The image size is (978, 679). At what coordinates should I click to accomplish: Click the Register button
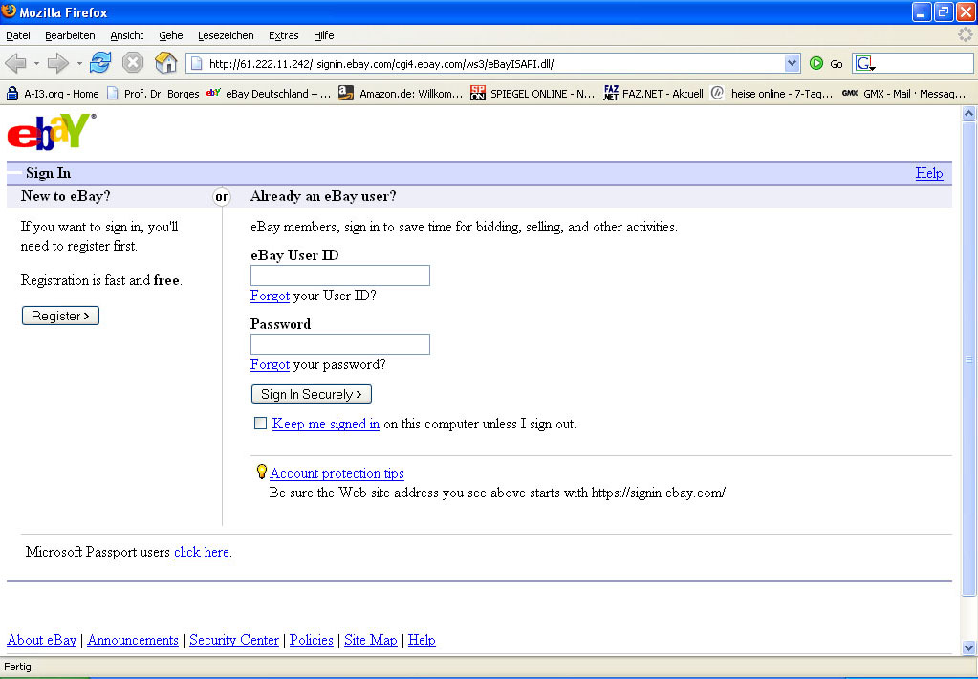click(x=60, y=316)
